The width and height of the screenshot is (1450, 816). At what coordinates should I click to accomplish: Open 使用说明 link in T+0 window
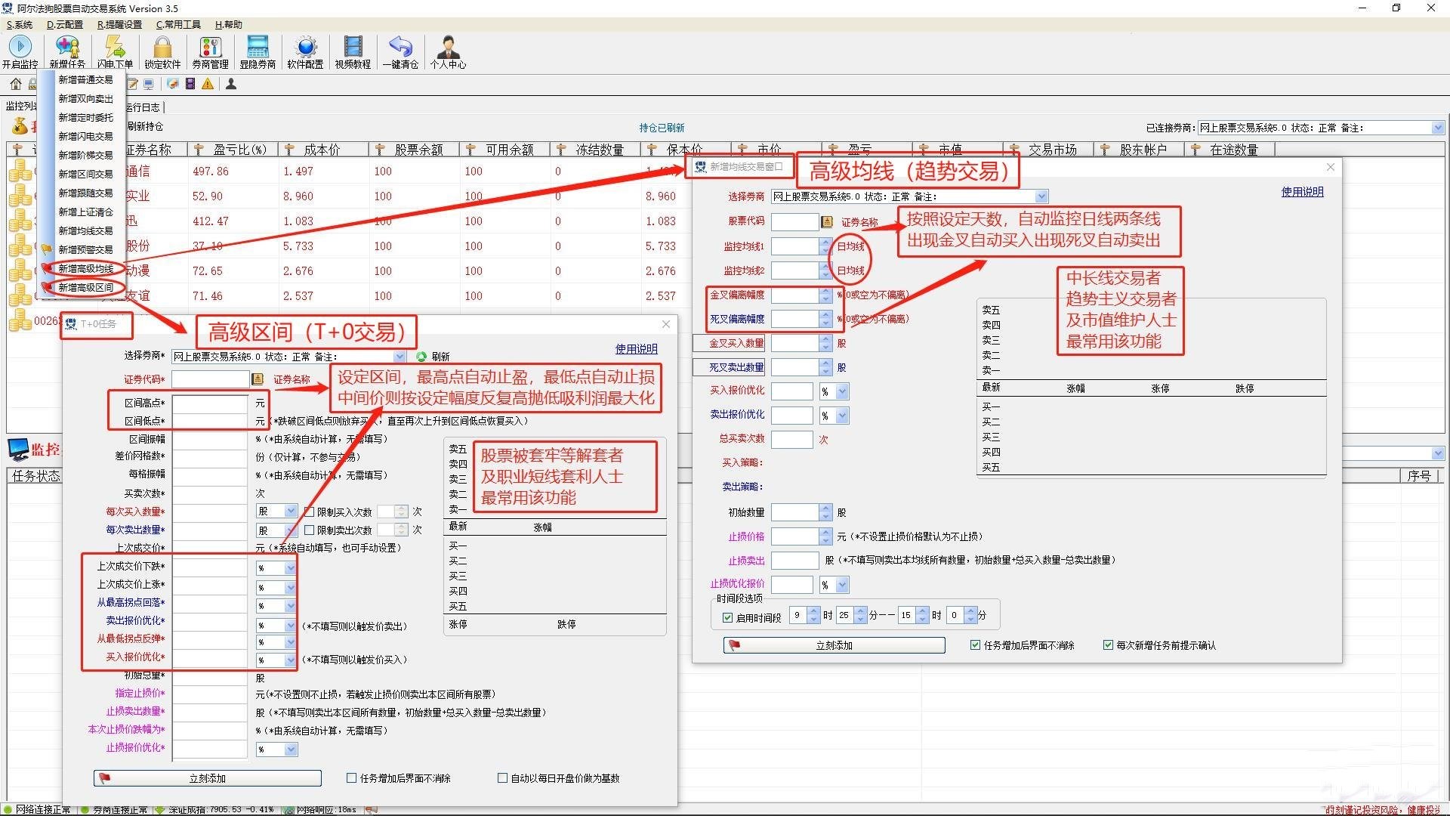636,348
